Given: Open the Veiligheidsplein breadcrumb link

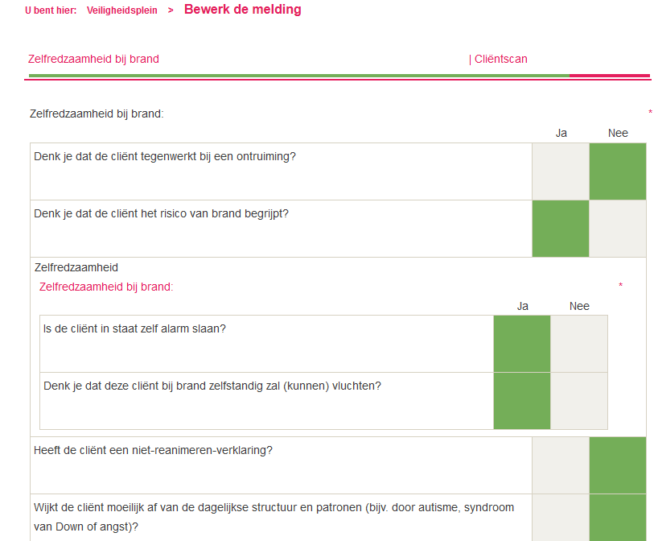Looking at the screenshot, I should pyautogui.click(x=122, y=10).
